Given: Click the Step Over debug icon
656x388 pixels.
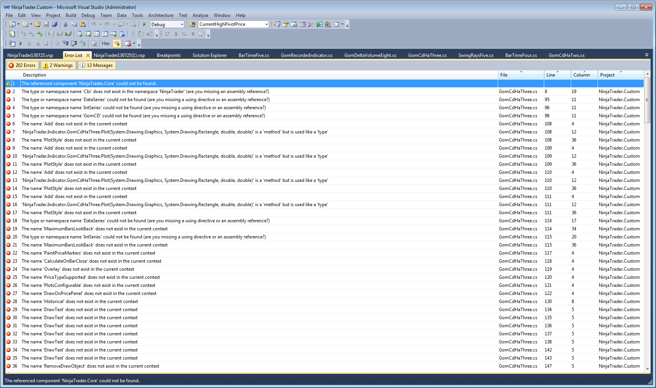Looking at the screenshot, I should pos(74,43).
